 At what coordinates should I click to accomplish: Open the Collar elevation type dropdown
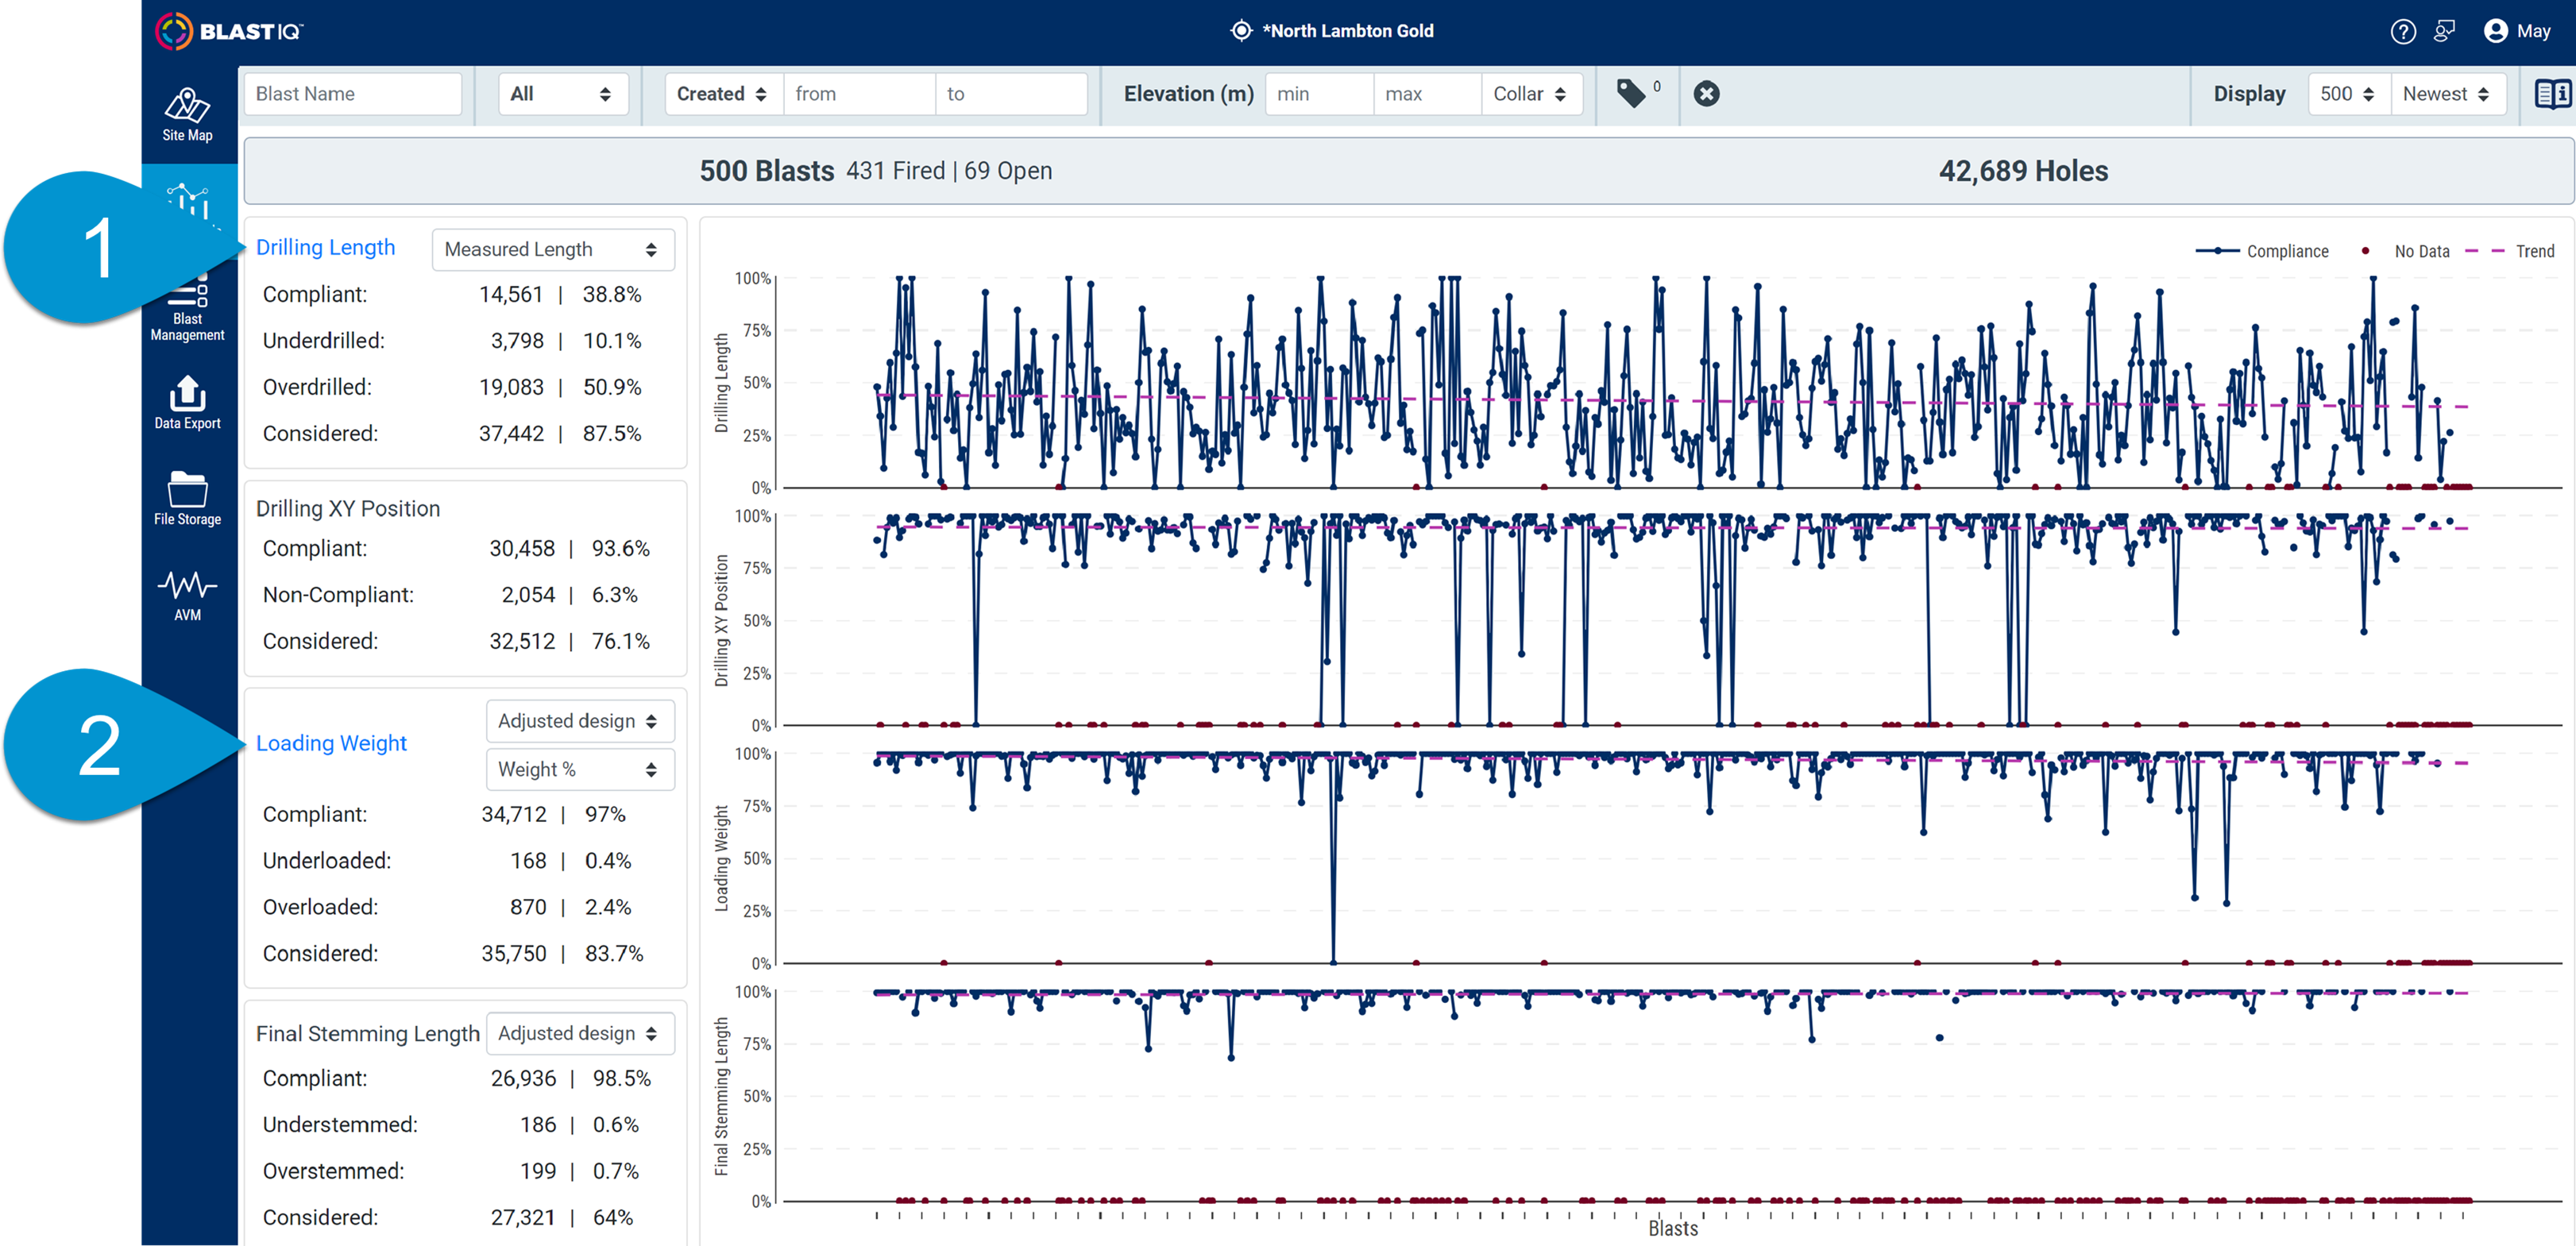pos(1530,94)
